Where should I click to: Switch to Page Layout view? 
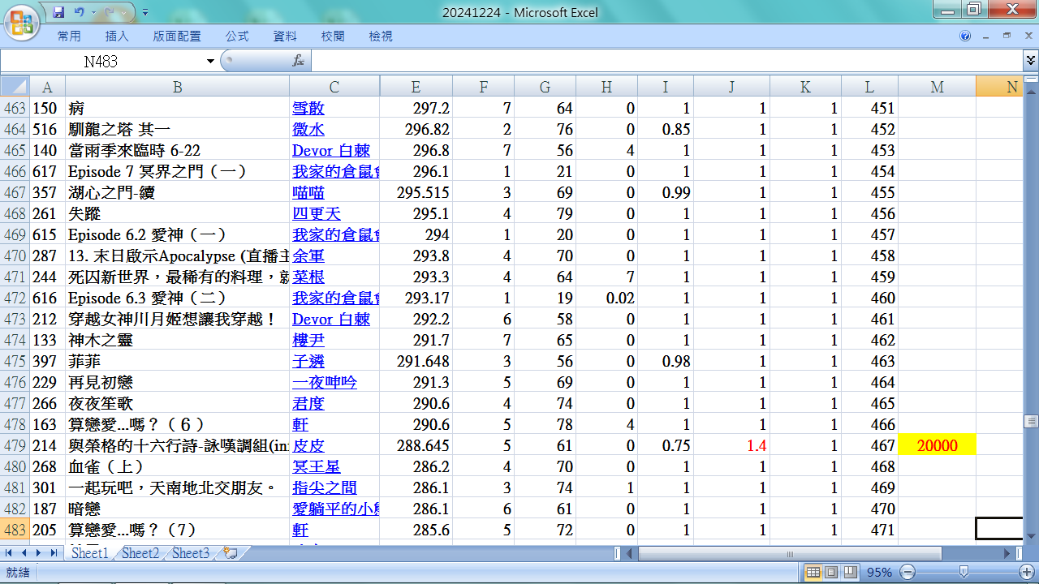point(831,572)
